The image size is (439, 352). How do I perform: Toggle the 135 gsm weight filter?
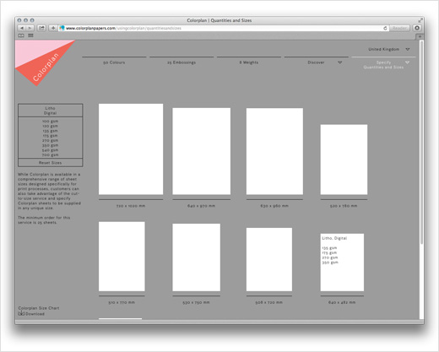(50, 131)
